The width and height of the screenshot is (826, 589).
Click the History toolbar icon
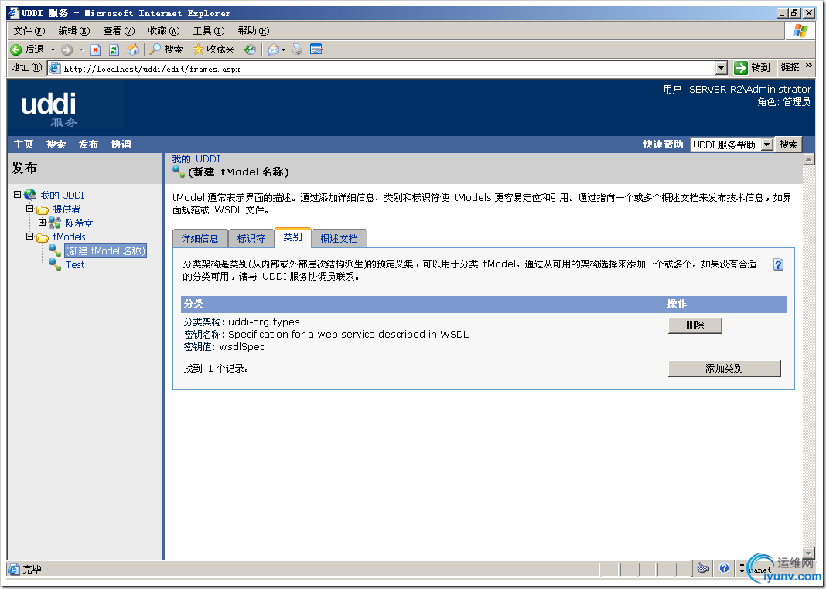tap(251, 49)
